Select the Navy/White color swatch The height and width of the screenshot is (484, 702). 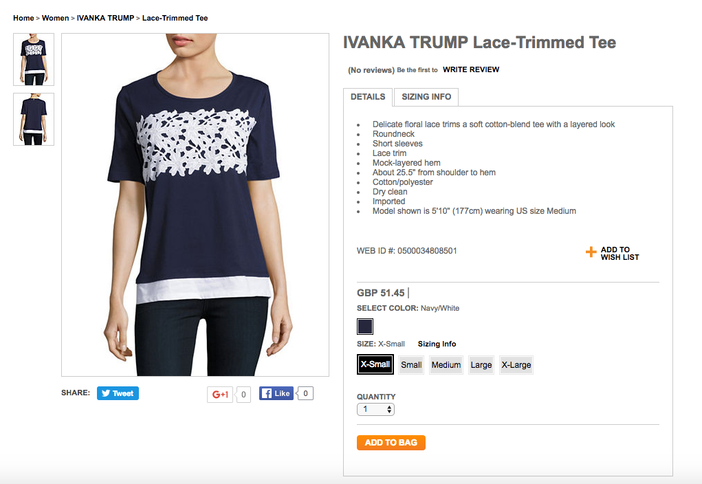point(365,327)
